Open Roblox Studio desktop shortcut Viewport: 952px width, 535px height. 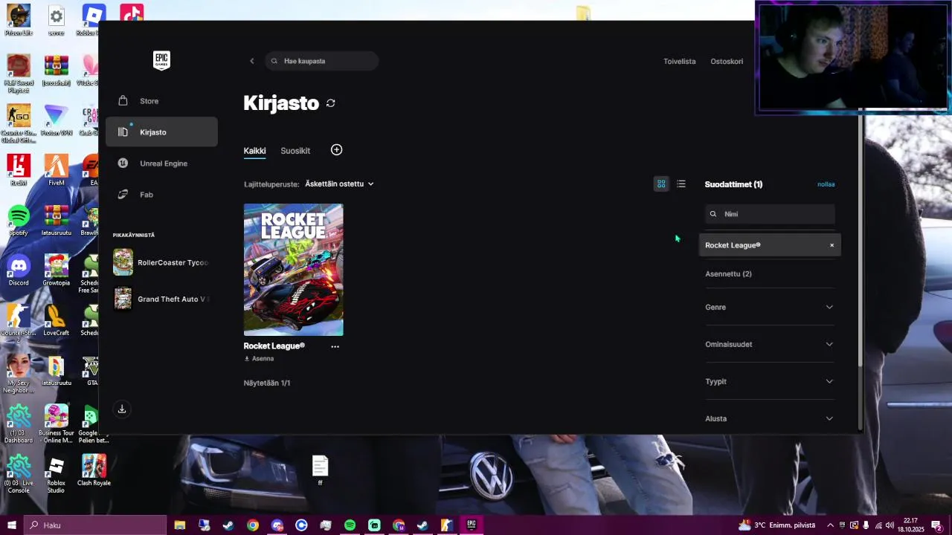tap(56, 474)
